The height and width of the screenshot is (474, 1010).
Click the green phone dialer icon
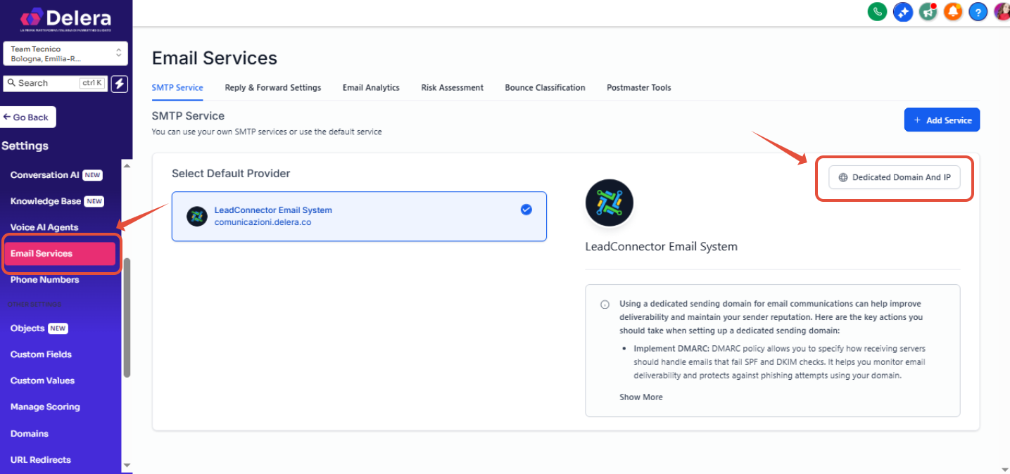(x=877, y=12)
